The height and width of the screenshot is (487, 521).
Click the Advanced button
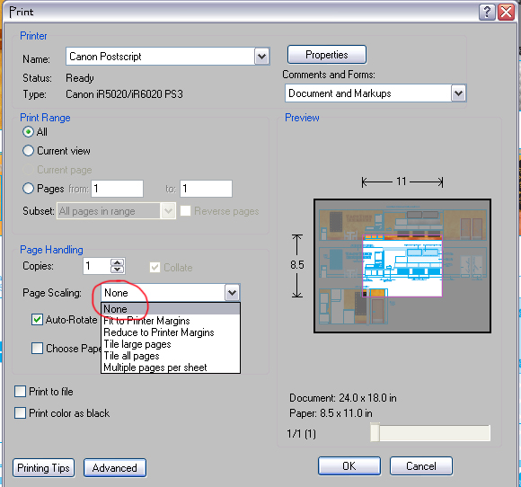point(115,468)
